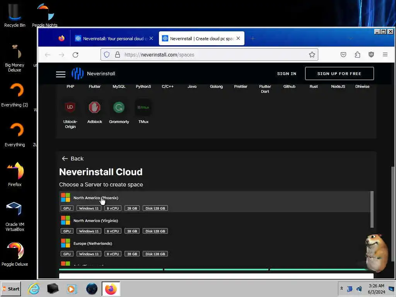Open the media player taskbar icon

[x=72, y=289]
